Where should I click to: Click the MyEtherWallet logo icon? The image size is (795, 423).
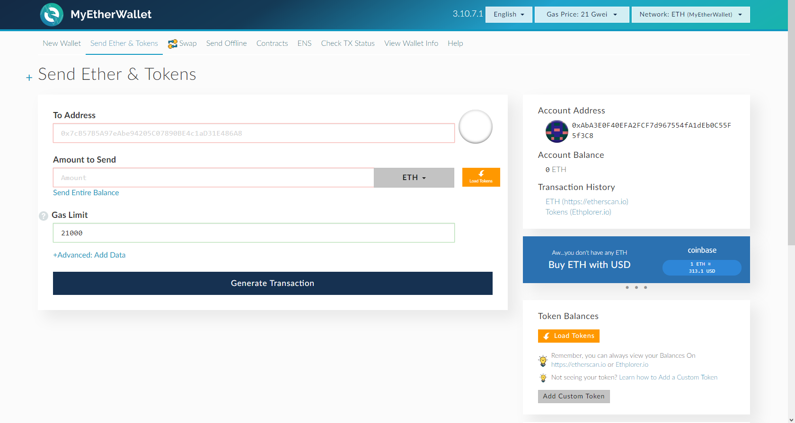[x=52, y=15]
